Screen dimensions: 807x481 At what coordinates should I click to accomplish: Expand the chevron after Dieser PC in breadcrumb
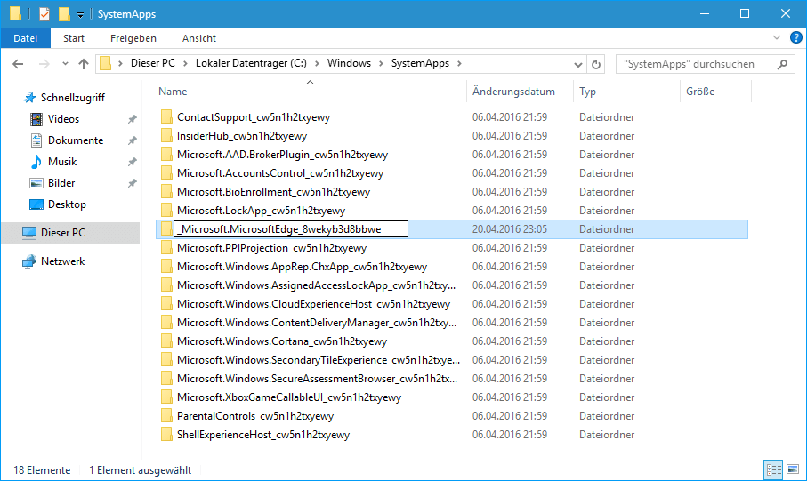185,63
